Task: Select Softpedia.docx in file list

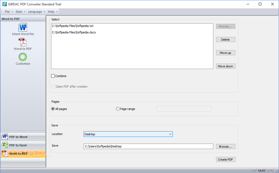Action: point(74,32)
